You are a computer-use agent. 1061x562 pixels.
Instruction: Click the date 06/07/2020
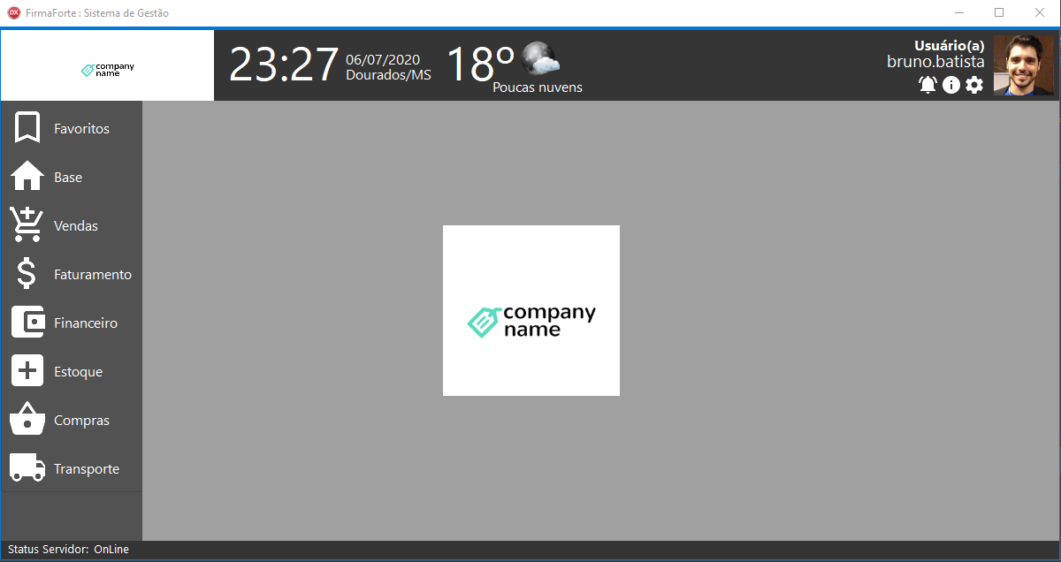click(x=382, y=59)
